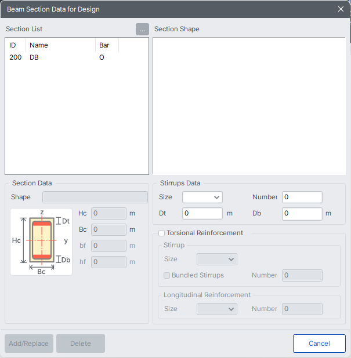Close the Beam Section Data dialog

point(341,9)
